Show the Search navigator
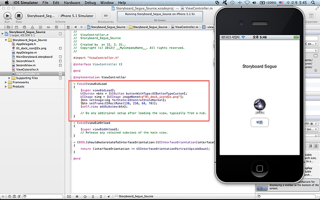 24,27
